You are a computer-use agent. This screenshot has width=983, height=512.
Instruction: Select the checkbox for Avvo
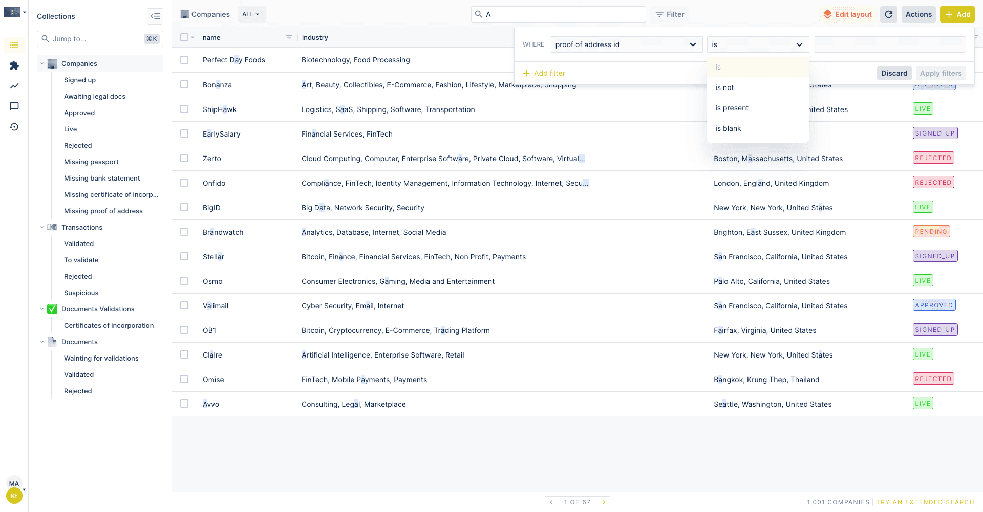(x=184, y=404)
